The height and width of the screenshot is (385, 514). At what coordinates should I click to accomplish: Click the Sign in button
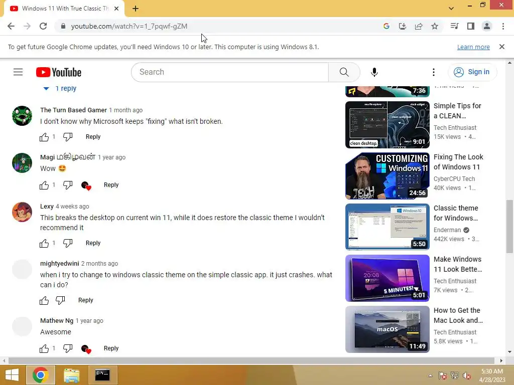pos(472,72)
